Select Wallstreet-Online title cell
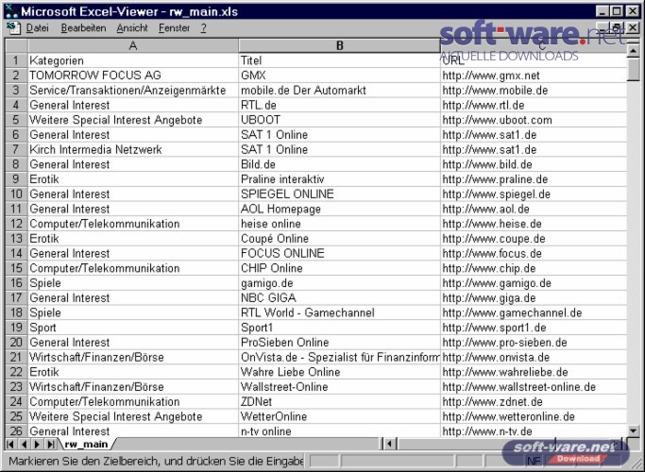The image size is (645, 472). [339, 386]
